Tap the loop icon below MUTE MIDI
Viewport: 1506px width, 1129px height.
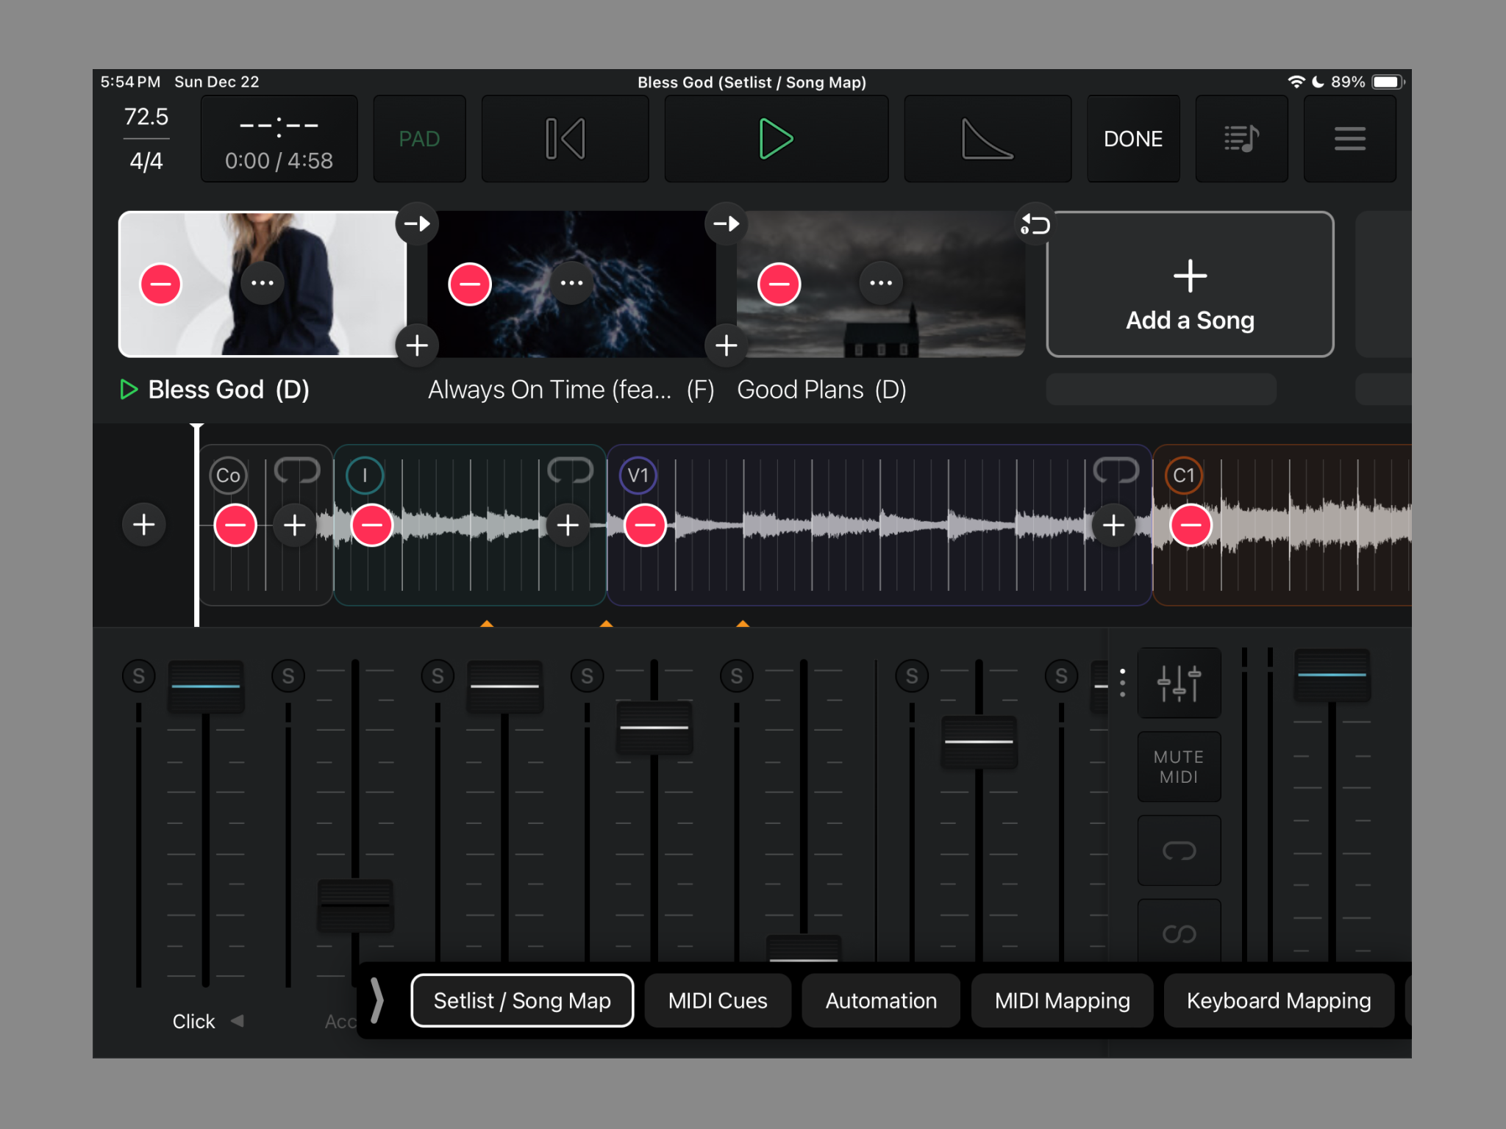coord(1179,851)
